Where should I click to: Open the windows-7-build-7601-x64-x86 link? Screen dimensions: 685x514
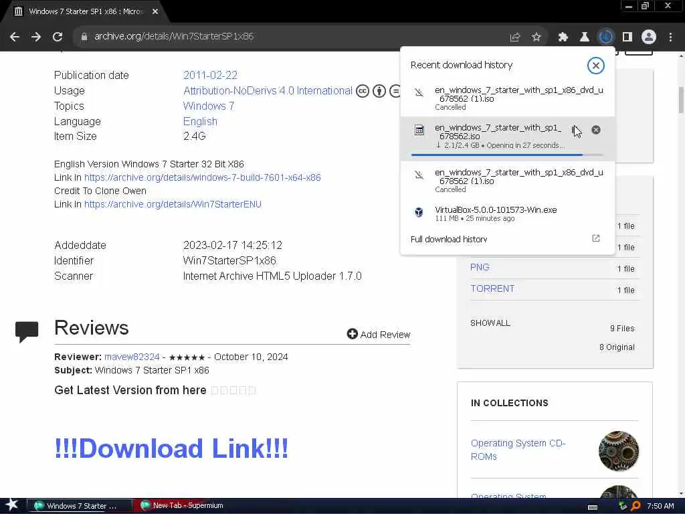click(202, 177)
